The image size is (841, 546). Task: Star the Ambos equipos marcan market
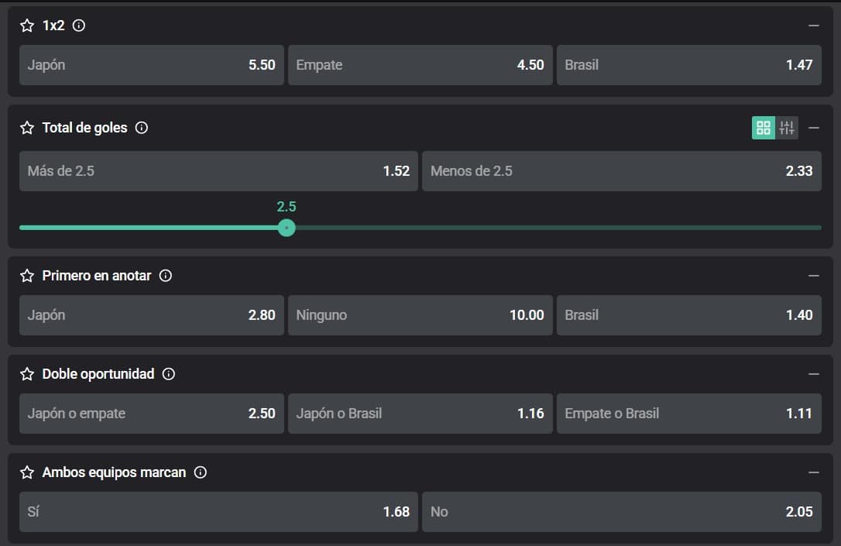pos(27,472)
